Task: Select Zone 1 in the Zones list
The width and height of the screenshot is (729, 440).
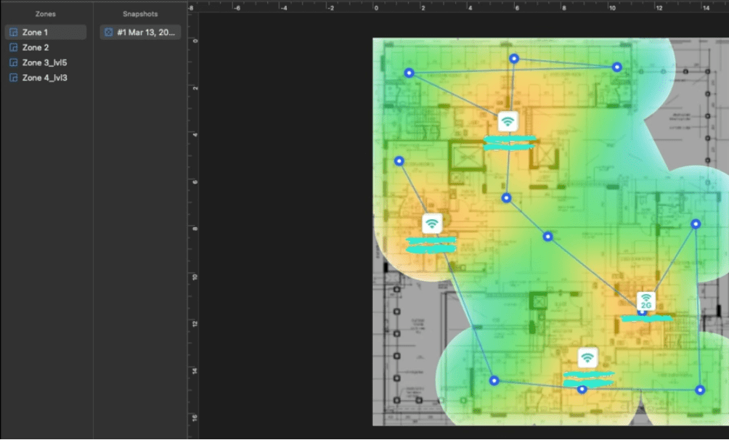Action: tap(46, 32)
